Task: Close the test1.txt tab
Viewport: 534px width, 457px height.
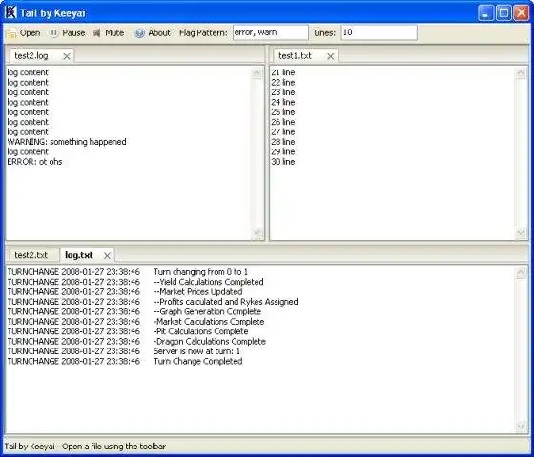Action: point(330,56)
